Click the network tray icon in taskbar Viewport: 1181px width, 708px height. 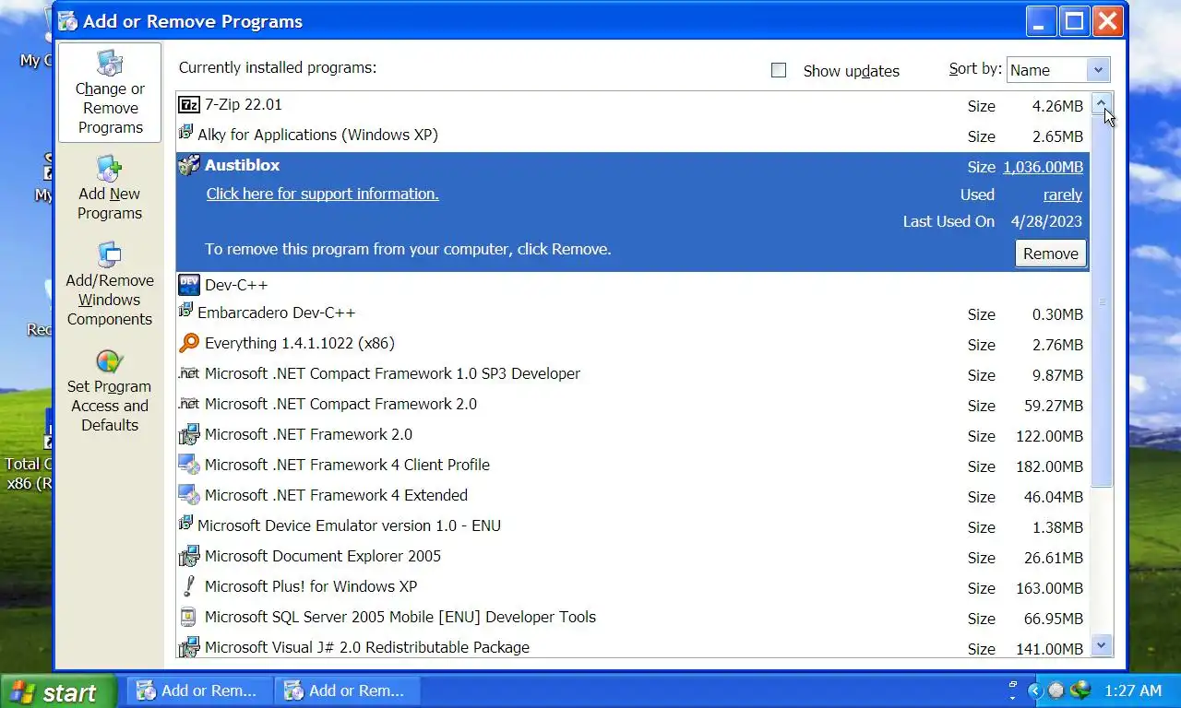coord(1080,690)
